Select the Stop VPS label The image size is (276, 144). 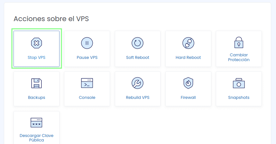[x=36, y=58]
